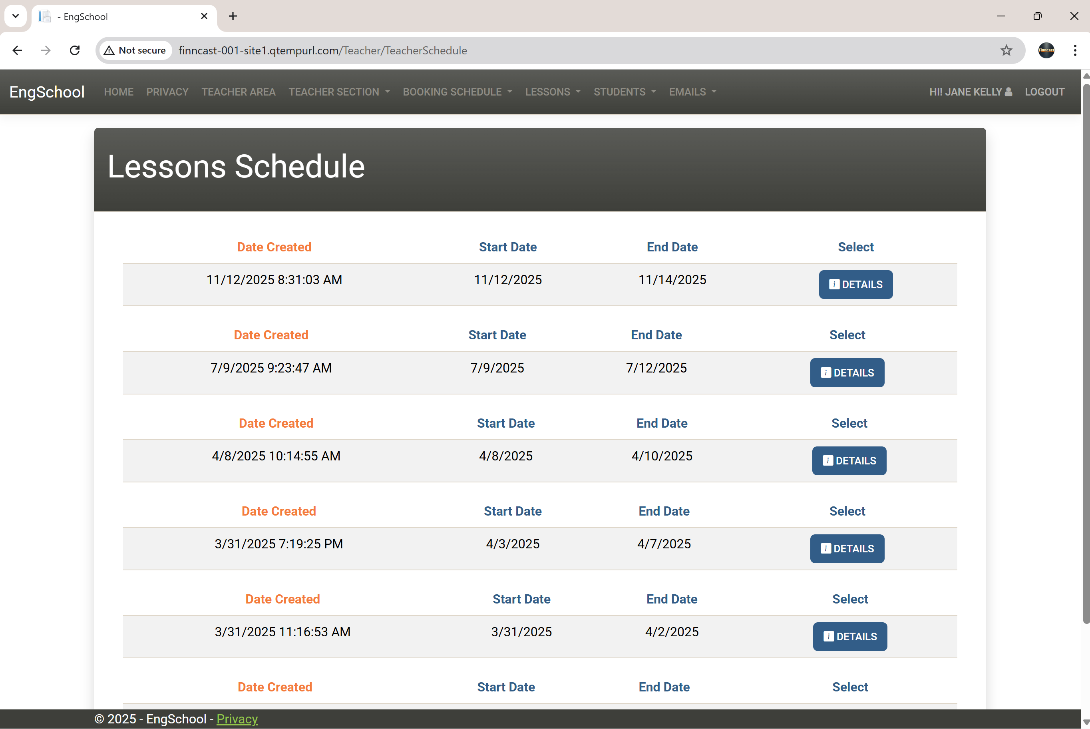The height and width of the screenshot is (729, 1090).
Task: Open a new browser tab
Action: click(x=233, y=16)
